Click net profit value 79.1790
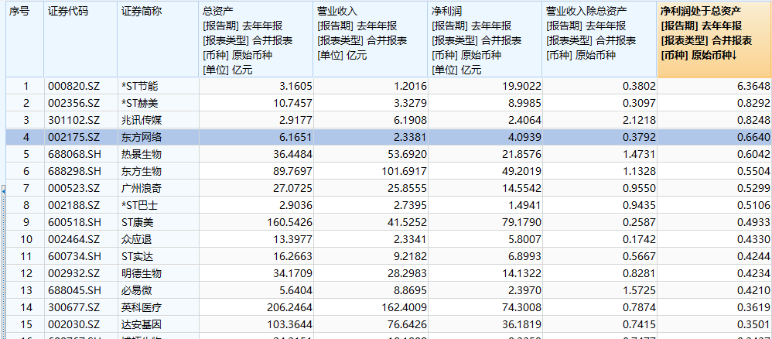Image resolution: width=772 pixels, height=339 pixels. [522, 222]
